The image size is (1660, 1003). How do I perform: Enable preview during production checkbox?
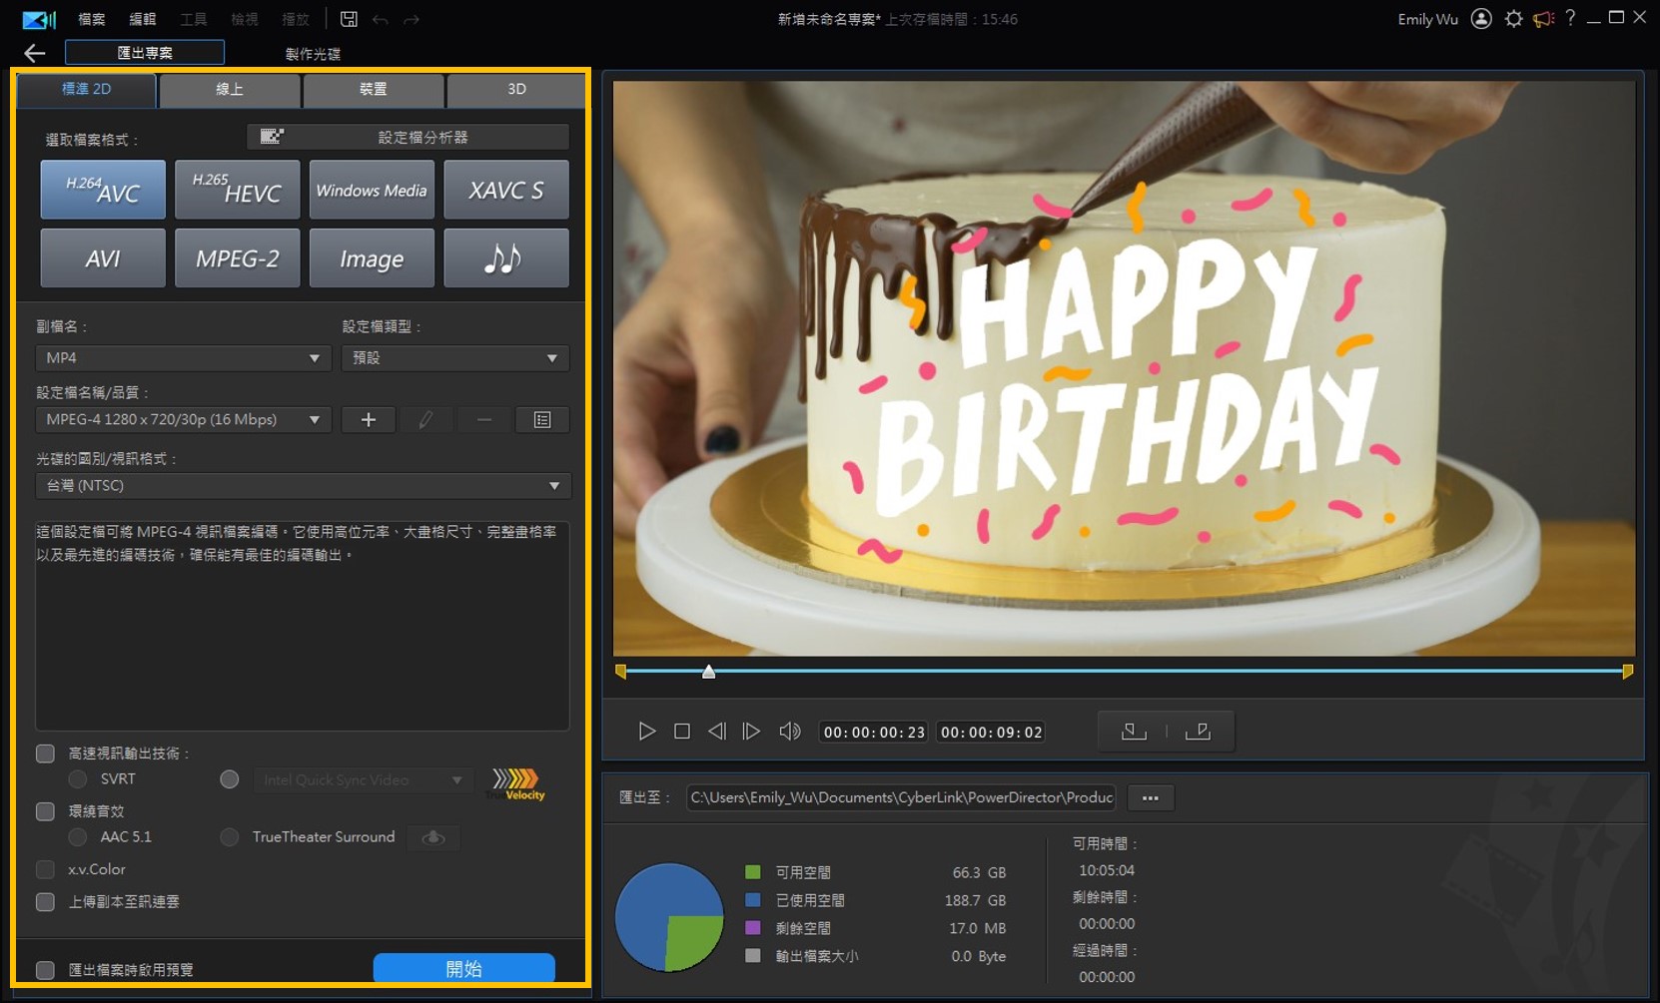(45, 969)
